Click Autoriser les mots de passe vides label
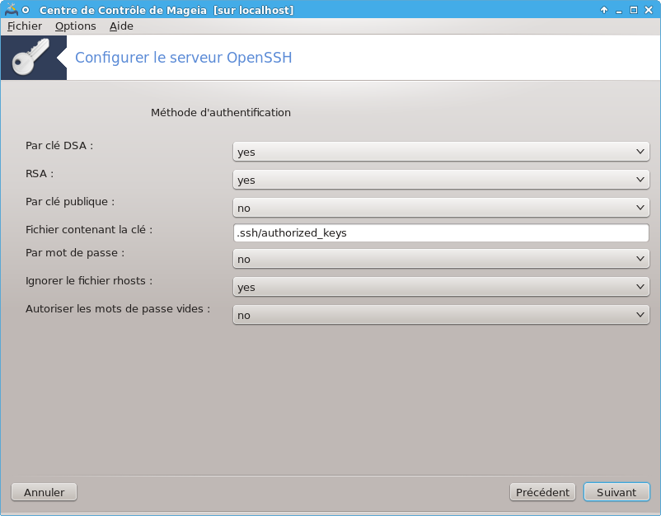 coord(118,309)
